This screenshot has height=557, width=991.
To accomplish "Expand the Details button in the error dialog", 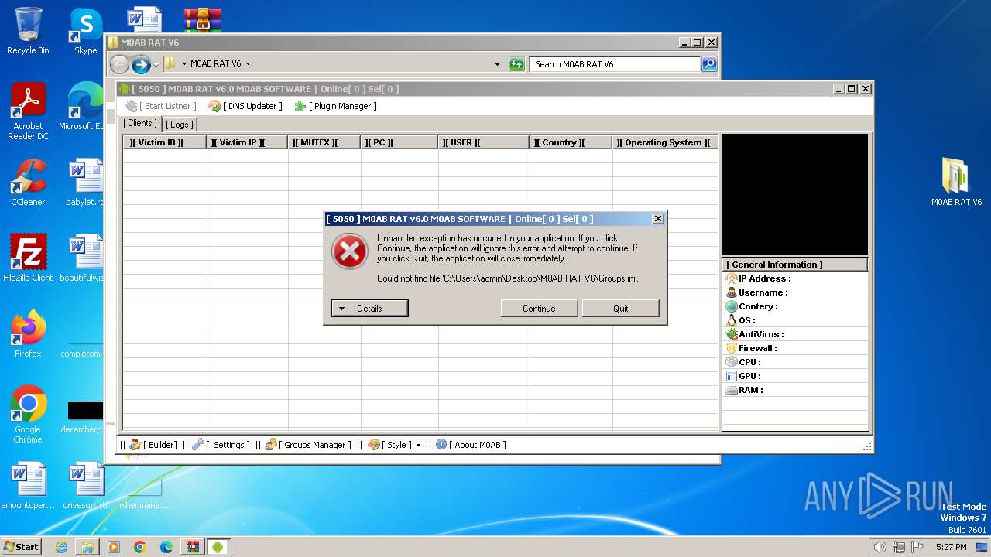I will [x=369, y=308].
